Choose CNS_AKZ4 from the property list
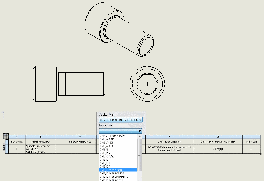The width and height of the screenshot is (264, 181). 106,146
